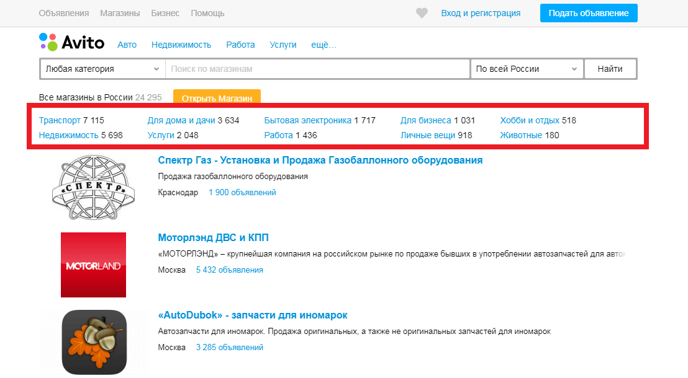688x378 pixels.
Task: Expand the По всей России region dropdown
Action: [x=527, y=69]
